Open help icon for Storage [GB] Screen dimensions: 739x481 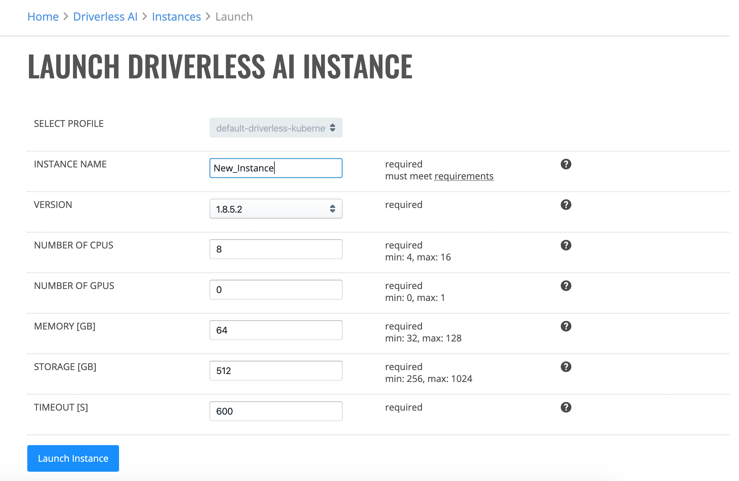[x=566, y=367]
